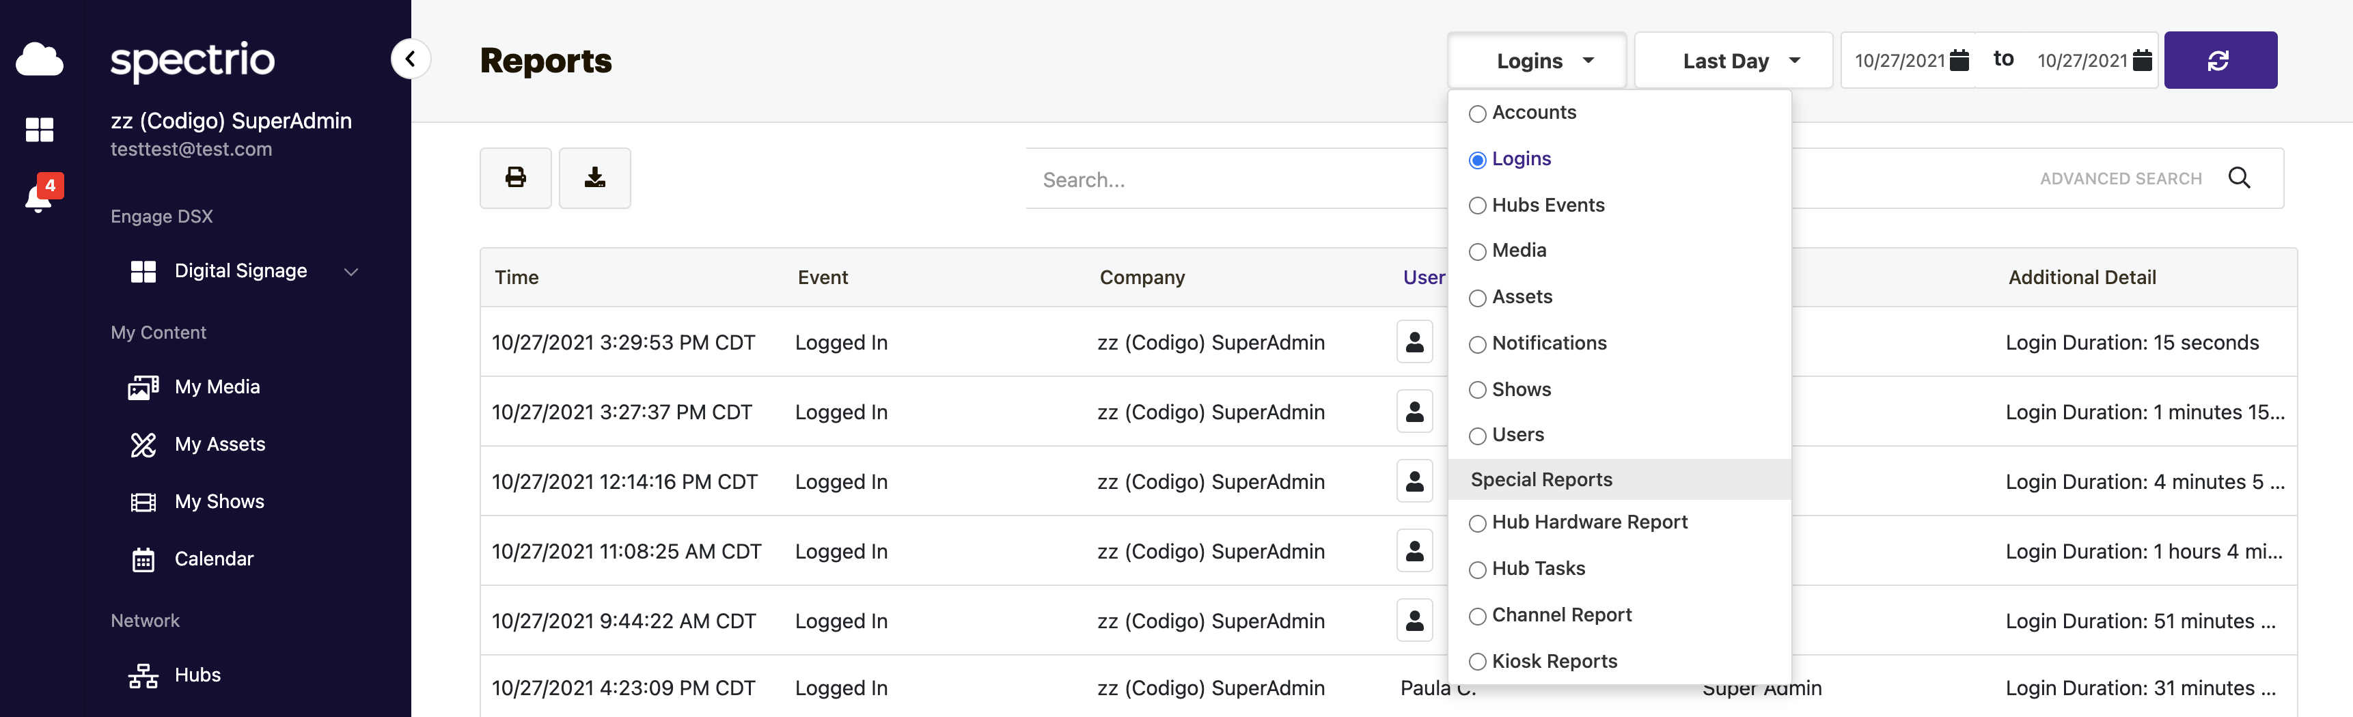Select the Kiosk Reports option

(x=1543, y=661)
